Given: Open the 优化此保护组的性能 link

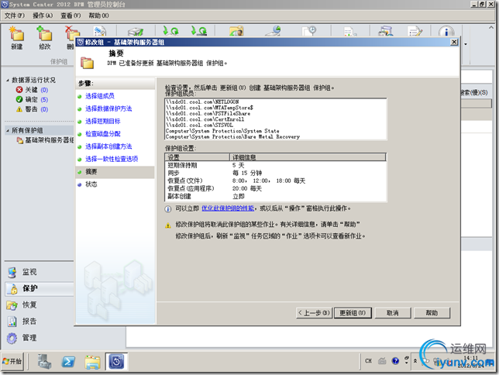Looking at the screenshot, I should tap(228, 208).
